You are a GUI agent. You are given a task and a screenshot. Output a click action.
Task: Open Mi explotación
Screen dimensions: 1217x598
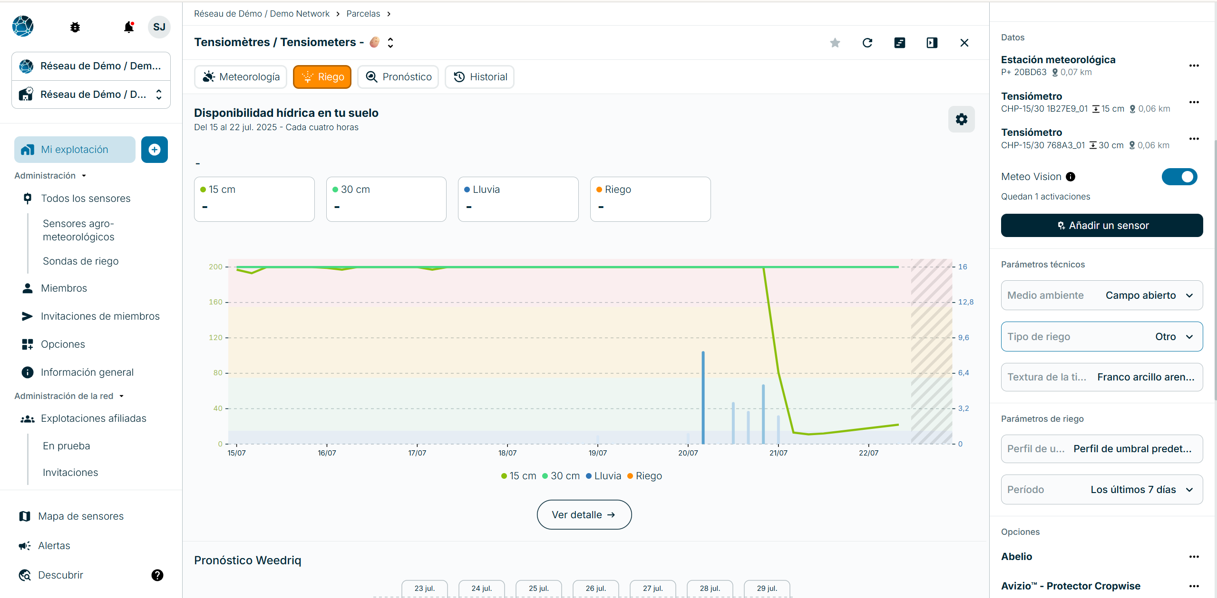(75, 150)
